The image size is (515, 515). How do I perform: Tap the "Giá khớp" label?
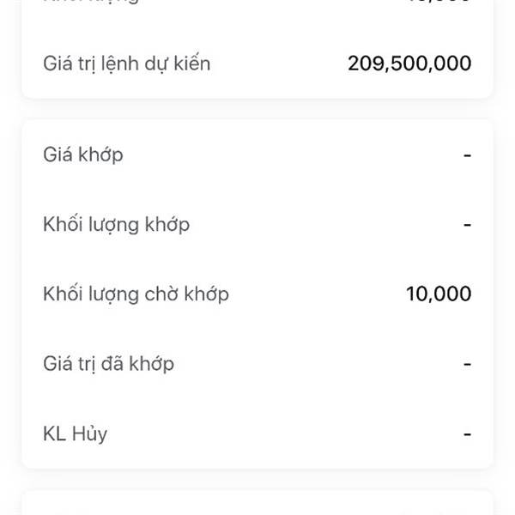83,155
